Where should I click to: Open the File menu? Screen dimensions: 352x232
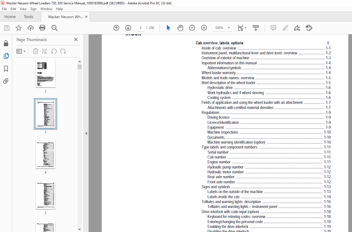(4, 9)
